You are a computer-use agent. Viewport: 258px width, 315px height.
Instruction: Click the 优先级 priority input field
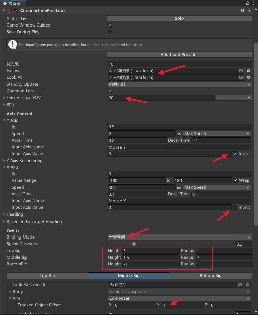179,64
